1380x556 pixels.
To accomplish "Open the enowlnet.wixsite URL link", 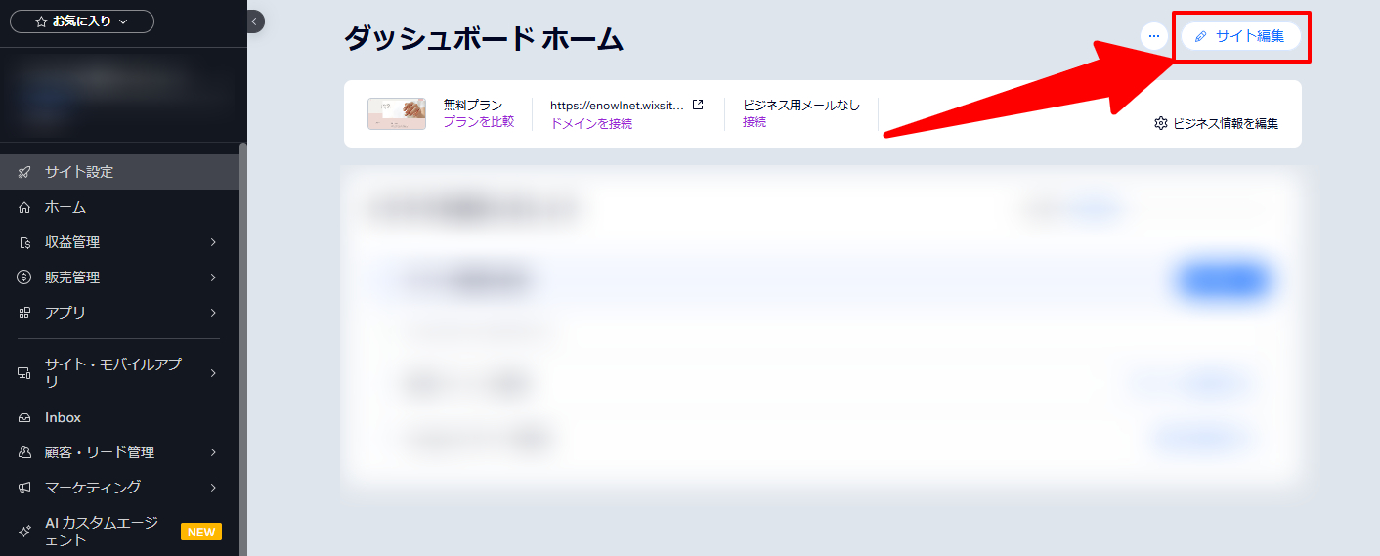I will (617, 105).
